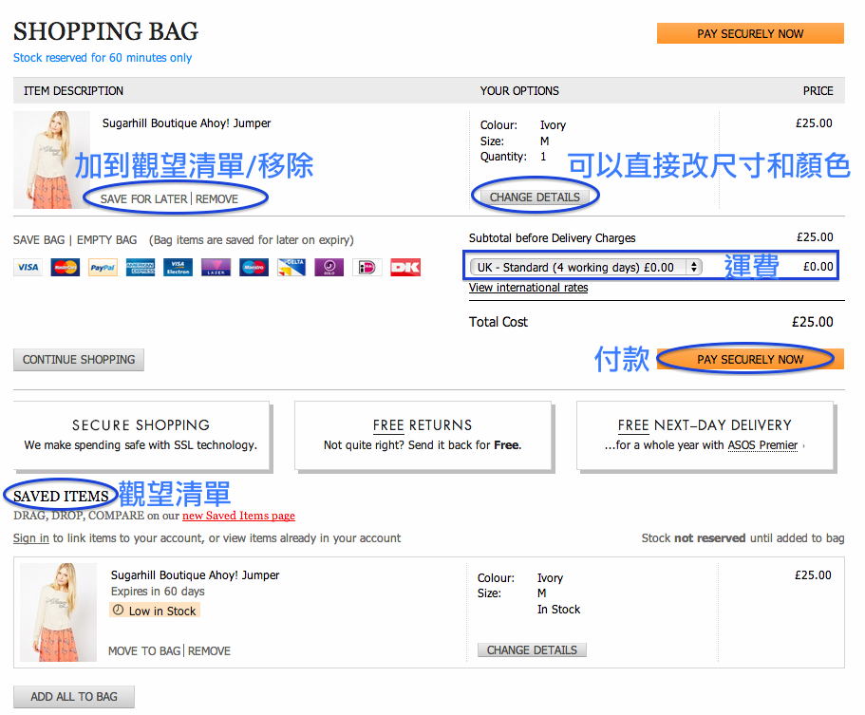Click the 'Low in Stock' label
The height and width of the screenshot is (715, 865).
pyautogui.click(x=162, y=612)
